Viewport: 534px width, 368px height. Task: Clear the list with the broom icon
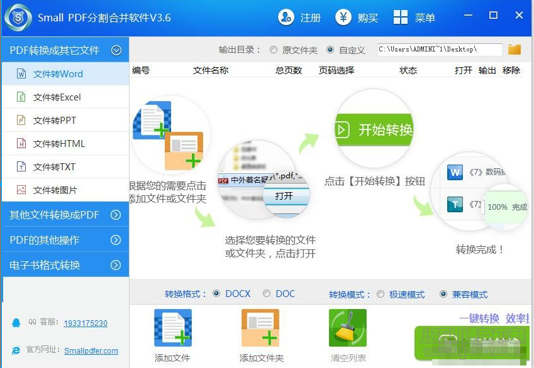click(348, 328)
